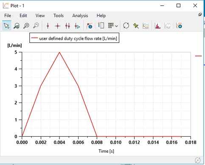Click the refresh icon in status bar

pyautogui.click(x=198, y=160)
